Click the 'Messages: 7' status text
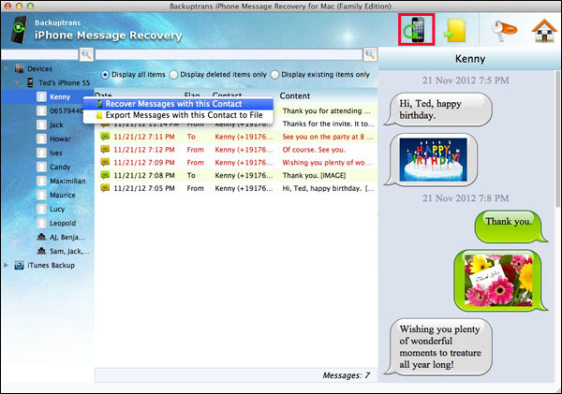This screenshot has width=562, height=394. pos(346,375)
